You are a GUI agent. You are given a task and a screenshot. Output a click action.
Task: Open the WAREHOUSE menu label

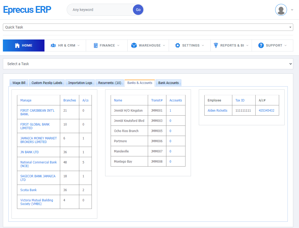click(x=150, y=45)
